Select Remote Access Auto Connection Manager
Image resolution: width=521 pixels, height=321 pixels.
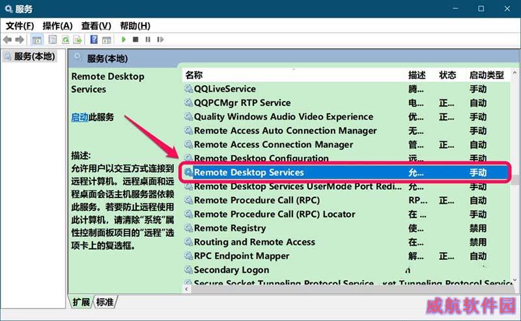pos(346,131)
